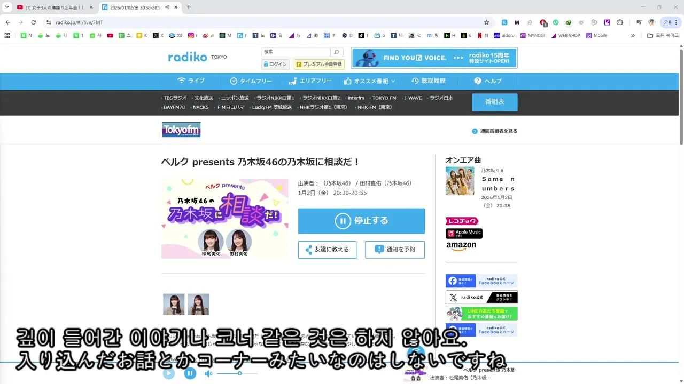This screenshot has height=384, width=684.
Task: Bookmark this page with the star icon
Action: [x=486, y=22]
